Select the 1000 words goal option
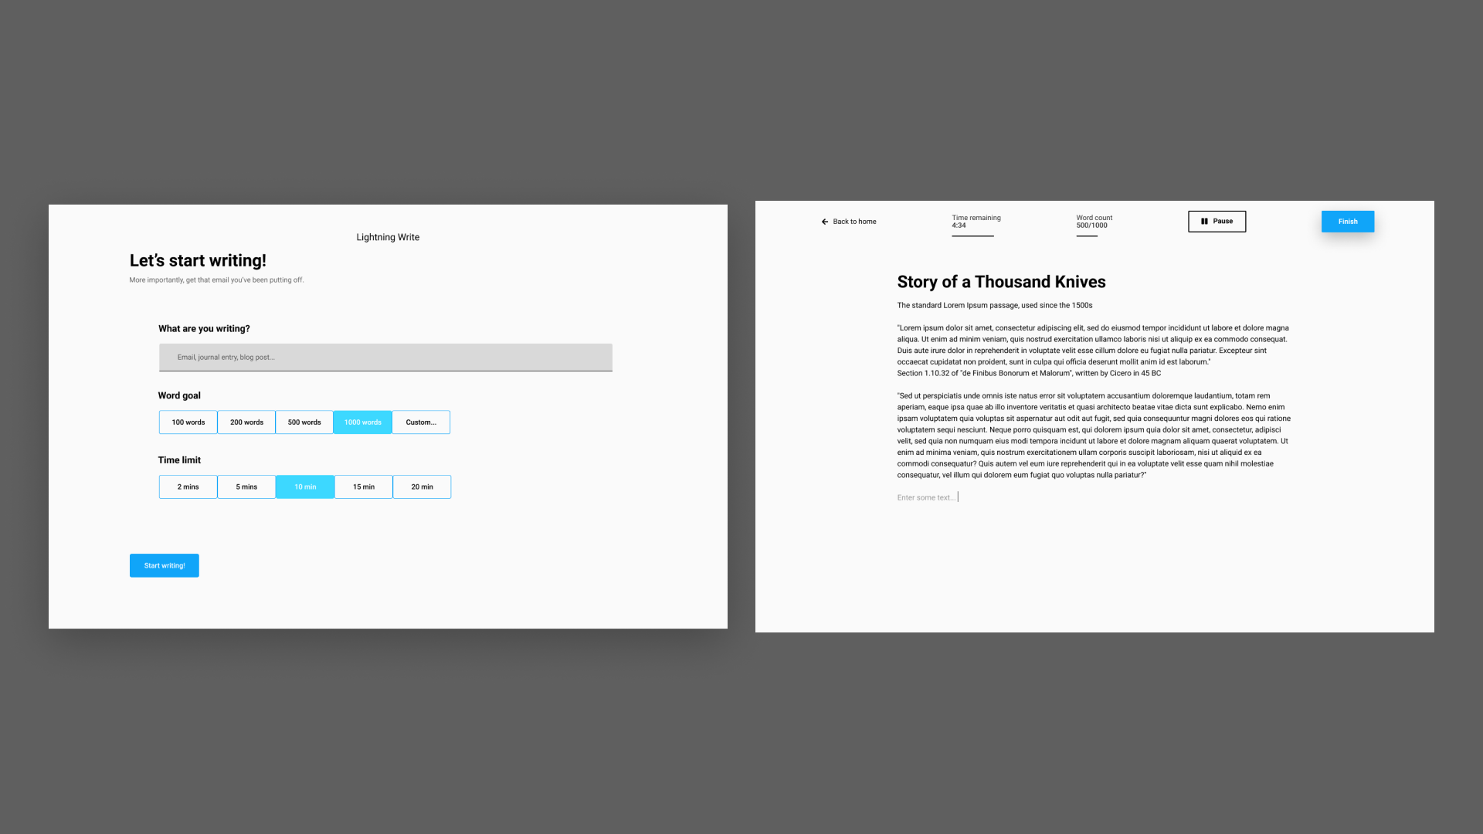 click(x=362, y=422)
